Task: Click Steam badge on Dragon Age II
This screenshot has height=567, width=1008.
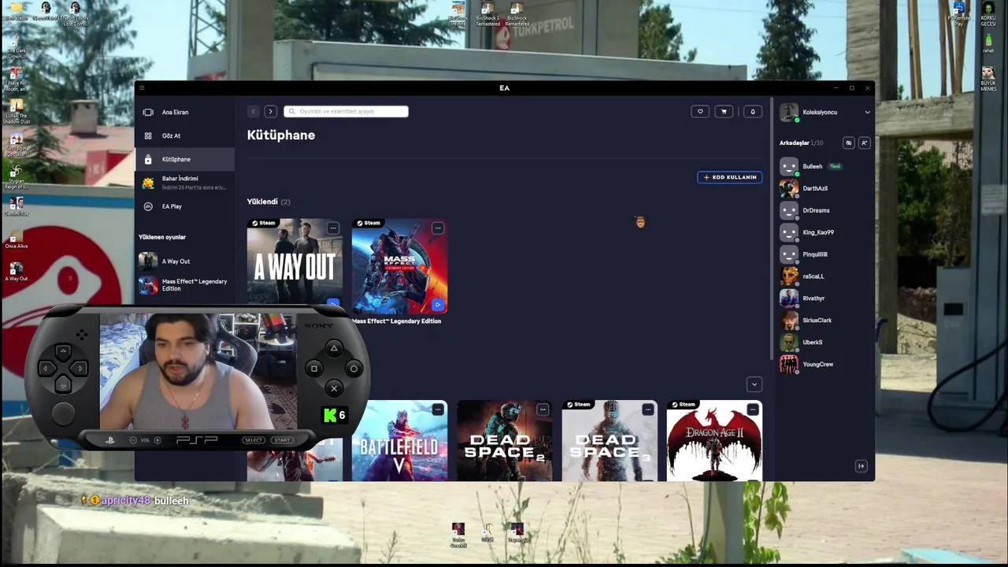Action: [683, 405]
